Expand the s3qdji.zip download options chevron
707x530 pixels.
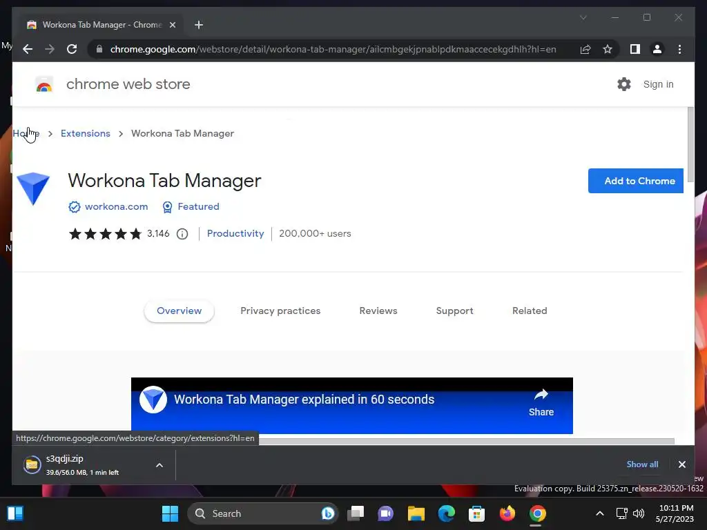(x=159, y=465)
